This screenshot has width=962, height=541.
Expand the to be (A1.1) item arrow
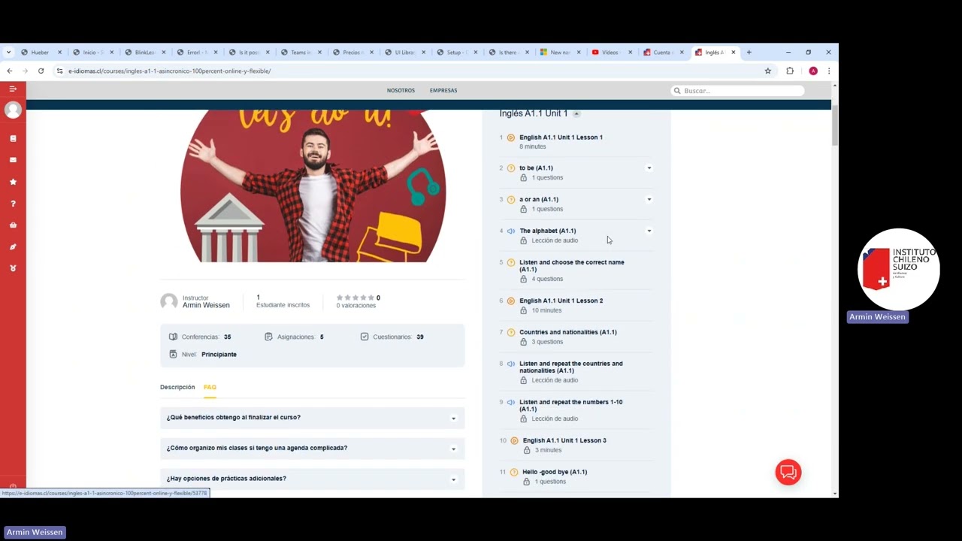[649, 168]
